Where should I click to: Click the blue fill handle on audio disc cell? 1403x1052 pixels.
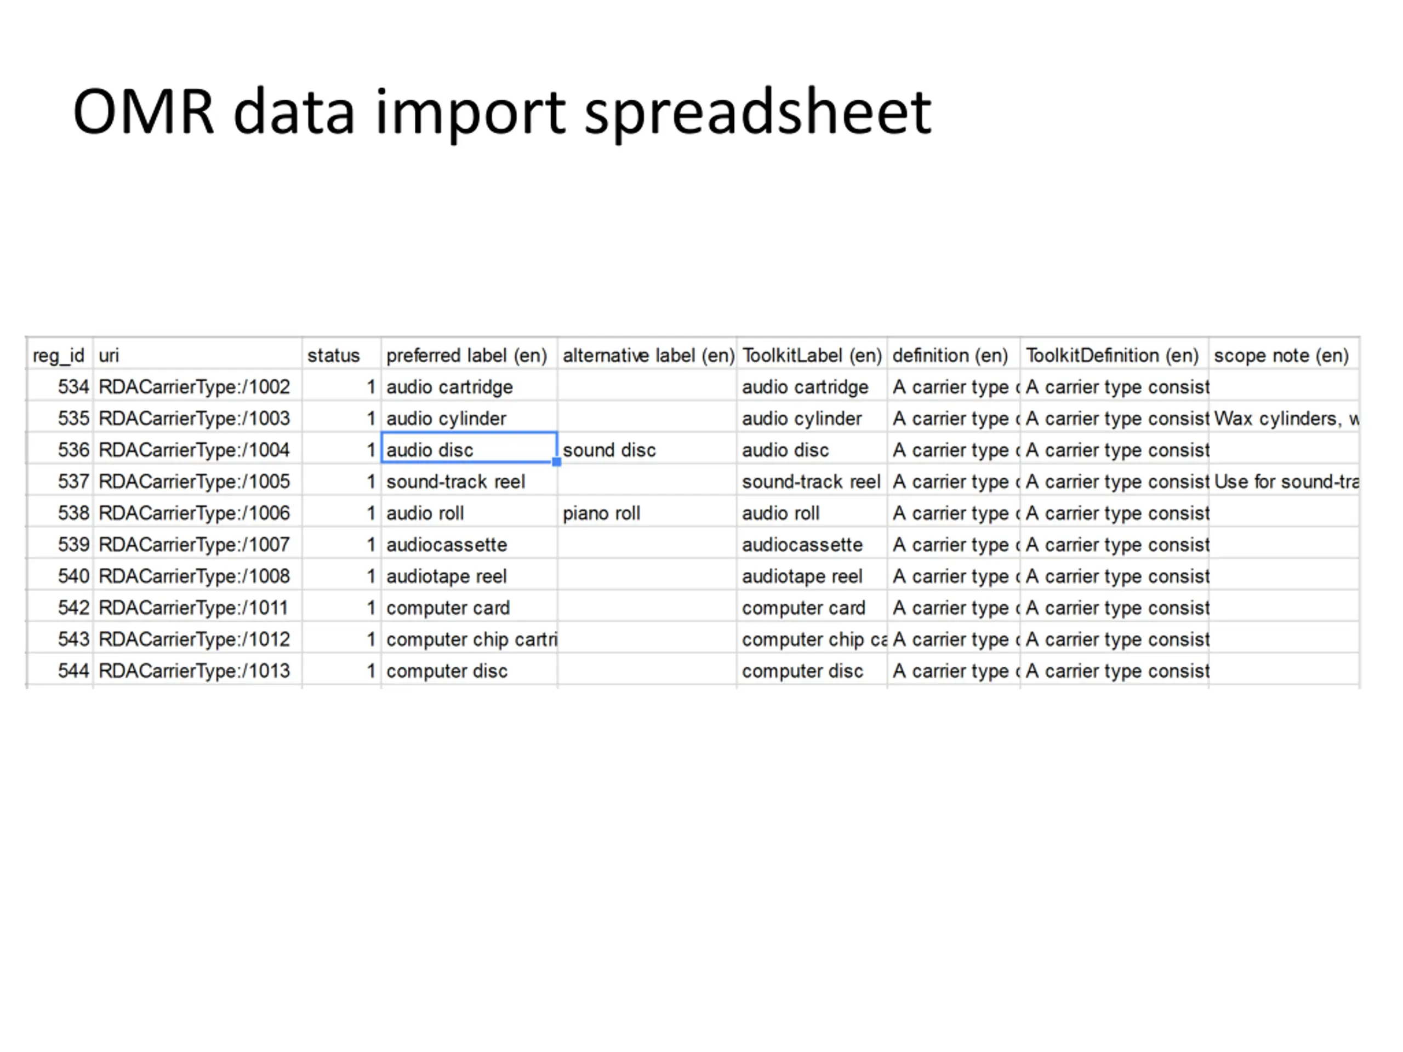click(556, 462)
